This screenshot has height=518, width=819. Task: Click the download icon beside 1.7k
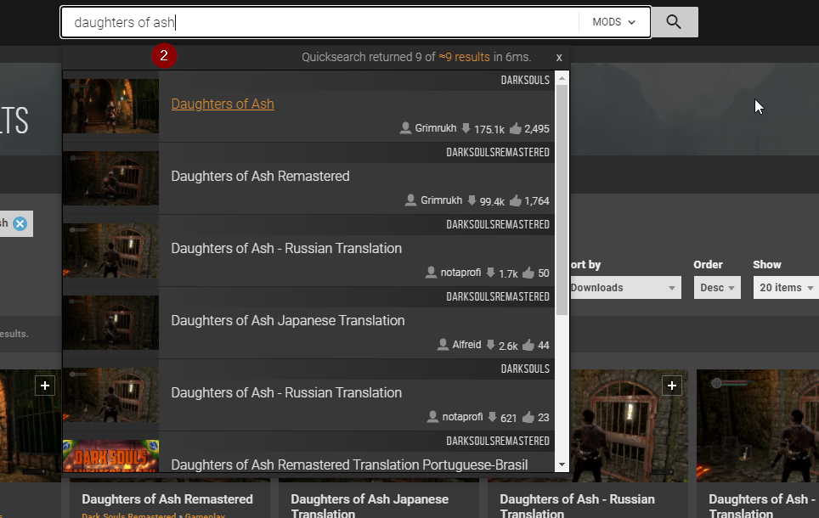(490, 273)
